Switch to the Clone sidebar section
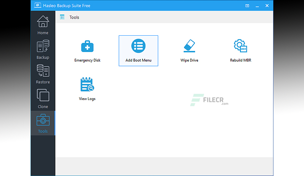304x176 pixels. 43,99
